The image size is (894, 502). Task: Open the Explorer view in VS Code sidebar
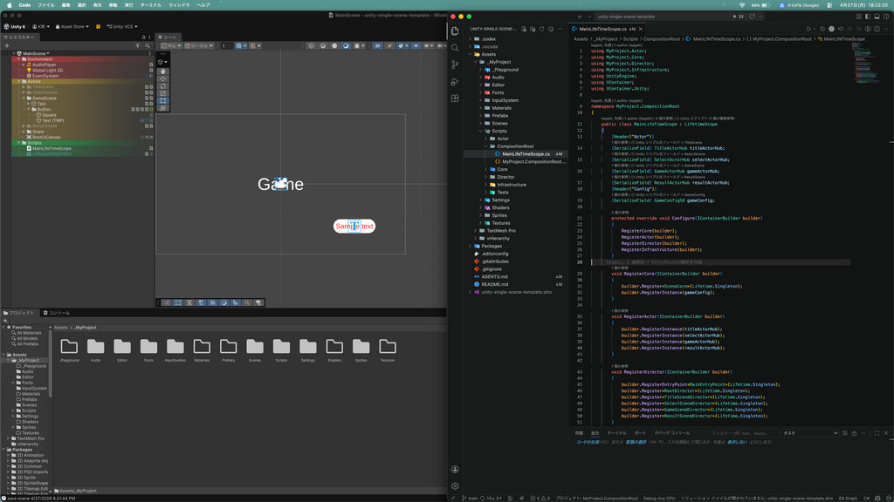(455, 31)
